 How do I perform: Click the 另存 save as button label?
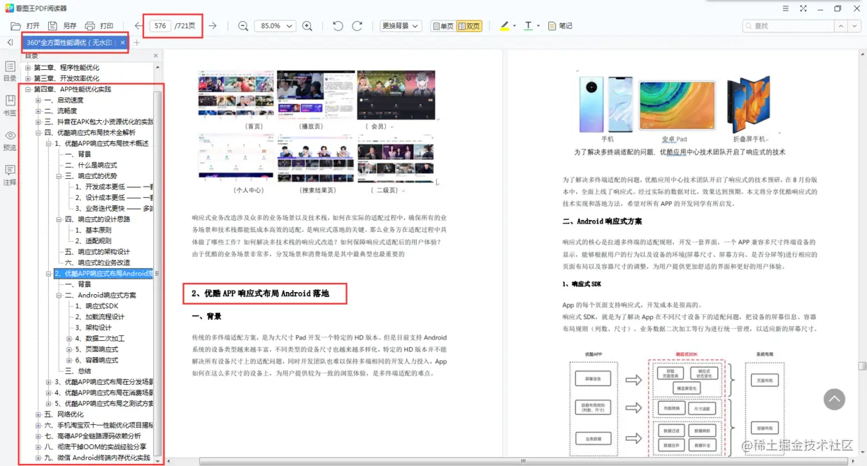coord(70,26)
